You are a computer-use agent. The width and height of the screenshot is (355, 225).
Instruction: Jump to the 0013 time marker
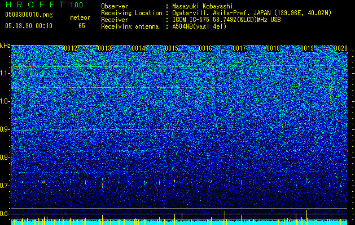pyautogui.click(x=104, y=48)
